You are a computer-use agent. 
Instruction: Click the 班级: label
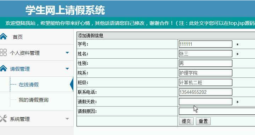point(83,82)
